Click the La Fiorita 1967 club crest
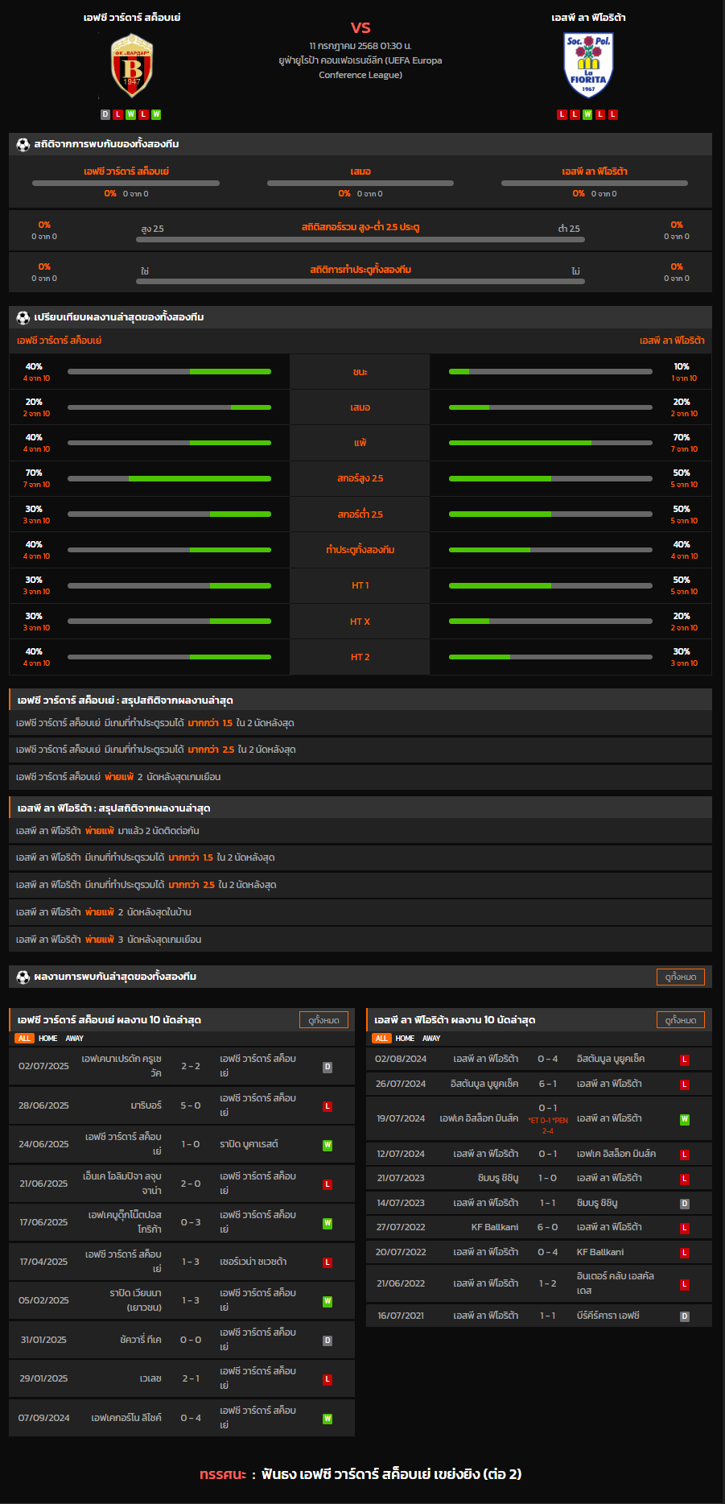 click(x=588, y=65)
